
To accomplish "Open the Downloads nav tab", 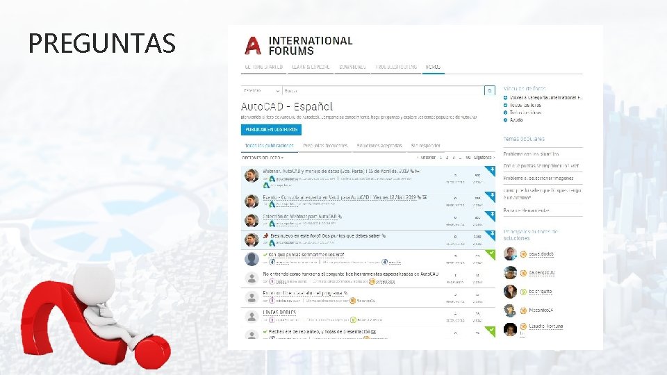I will (352, 67).
